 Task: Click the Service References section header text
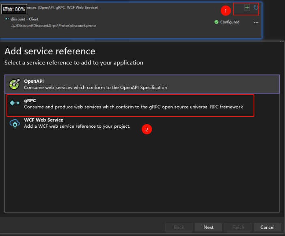63,7
